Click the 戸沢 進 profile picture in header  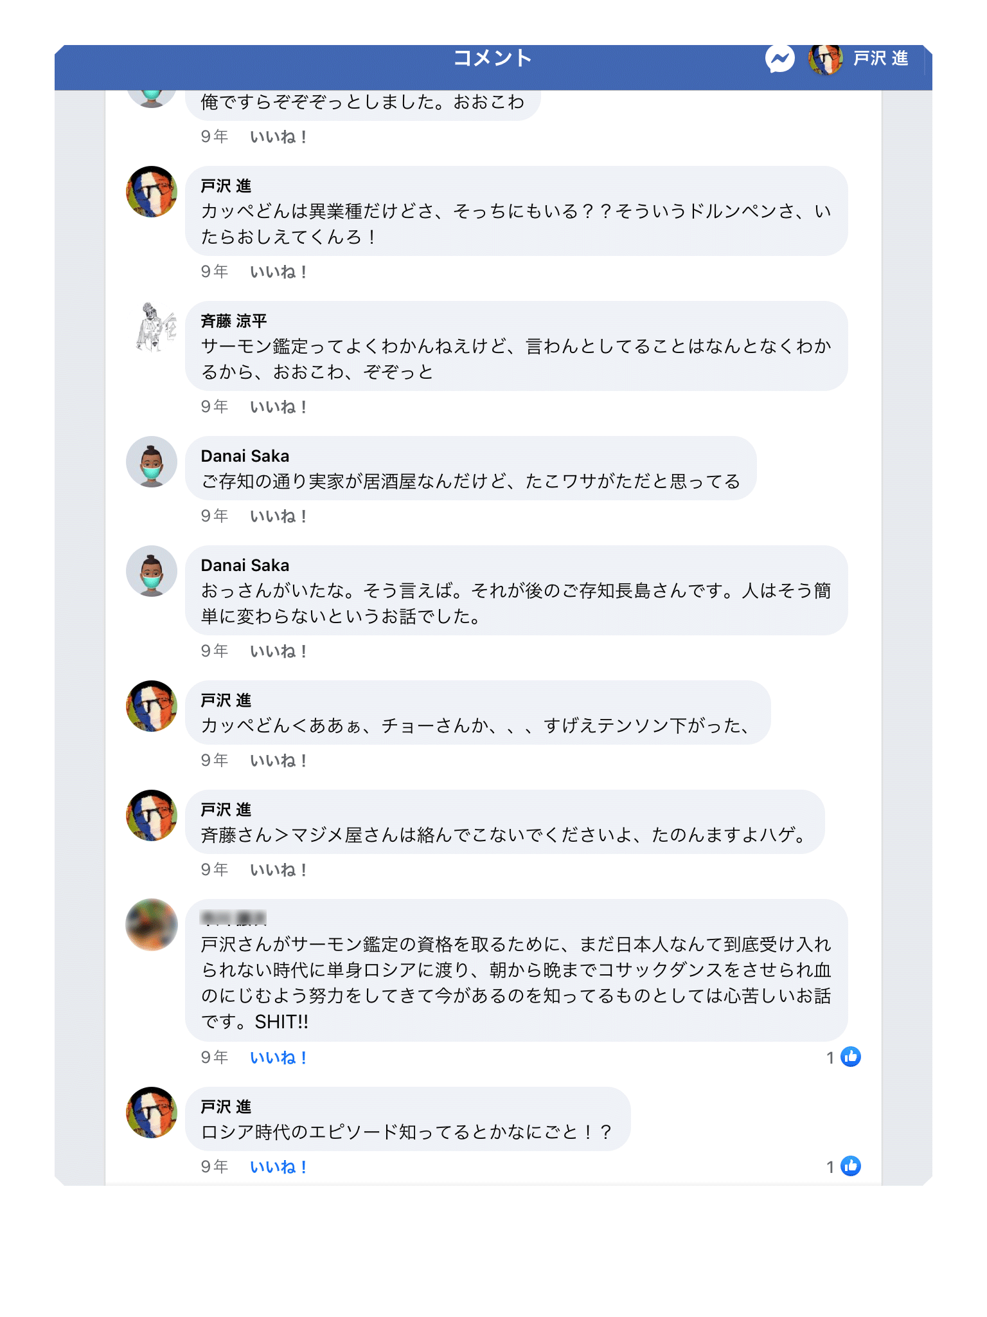coord(825,59)
